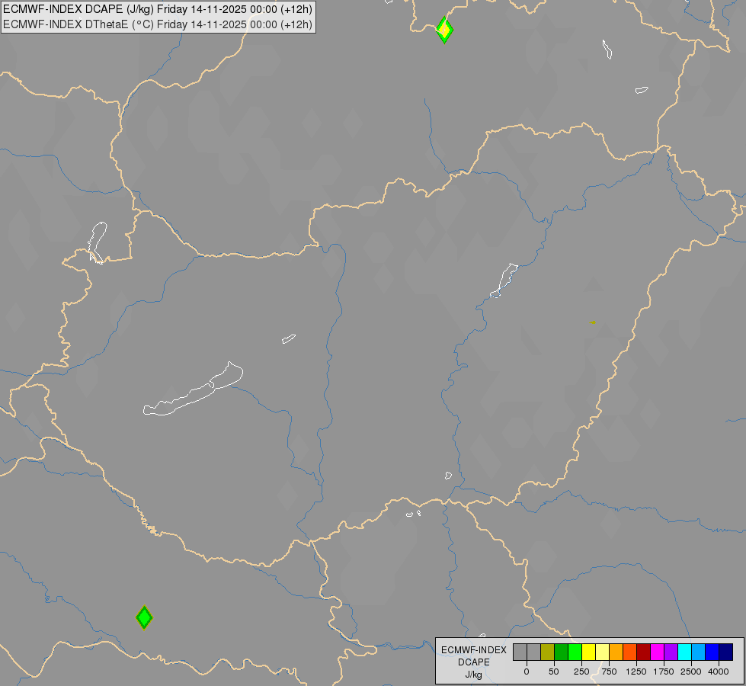746x686 pixels.
Task: Click the legend value 4000
Action: (719, 672)
